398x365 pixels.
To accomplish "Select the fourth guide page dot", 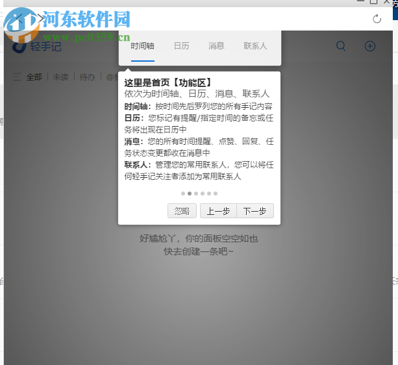I will point(203,194).
